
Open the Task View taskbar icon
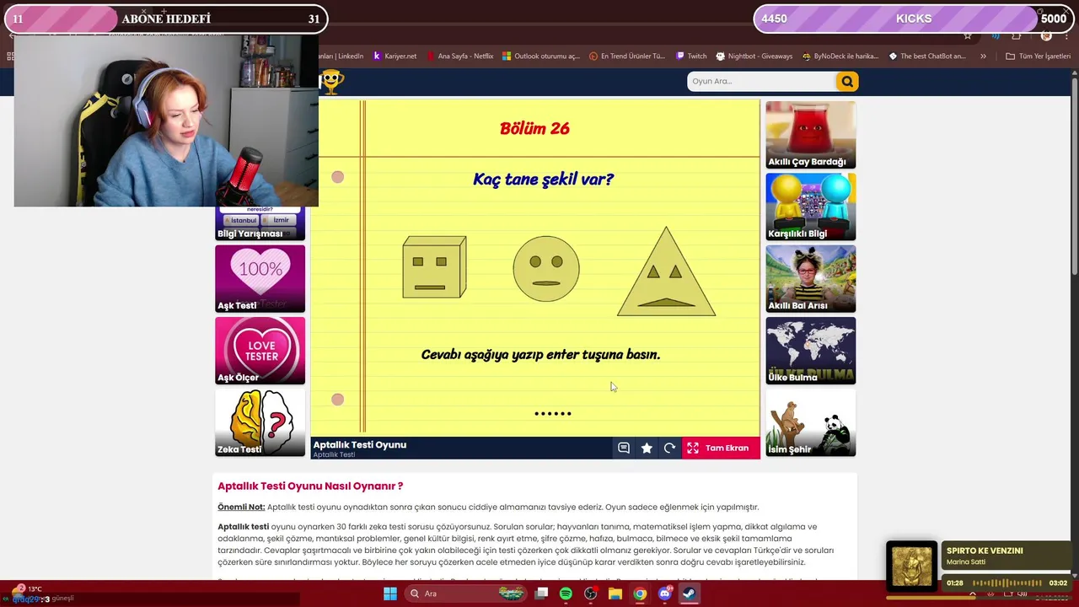coord(541,594)
